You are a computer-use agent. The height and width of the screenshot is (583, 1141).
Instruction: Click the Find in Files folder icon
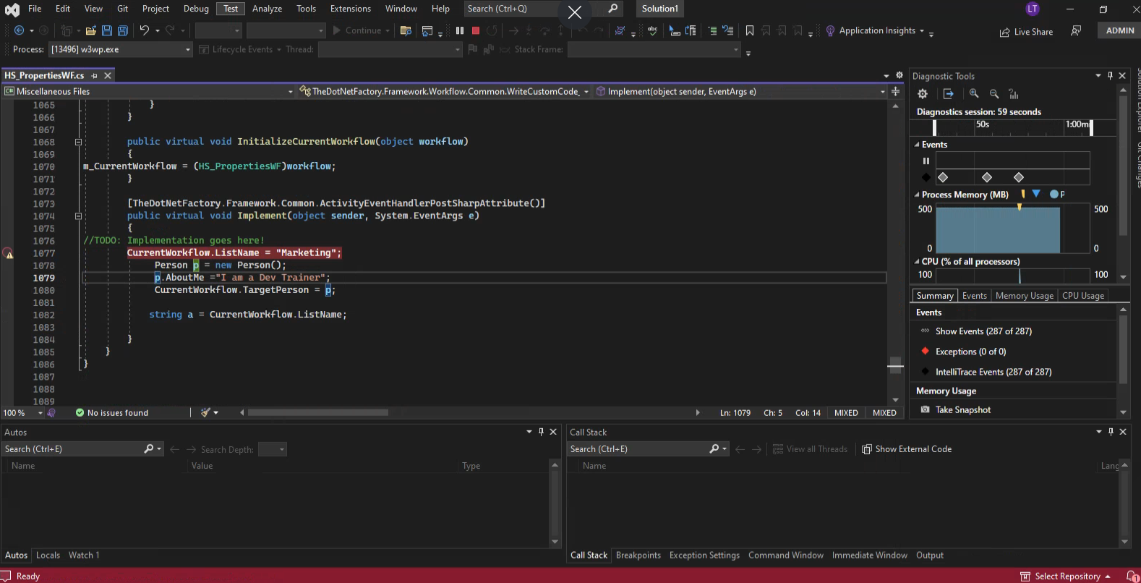point(406,30)
